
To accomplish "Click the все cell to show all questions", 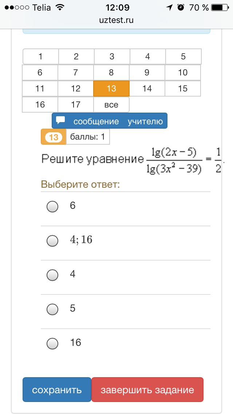I will tap(111, 105).
